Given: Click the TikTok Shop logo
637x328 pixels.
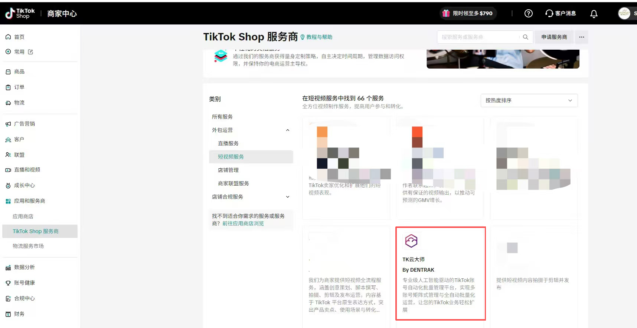Looking at the screenshot, I should tap(20, 14).
